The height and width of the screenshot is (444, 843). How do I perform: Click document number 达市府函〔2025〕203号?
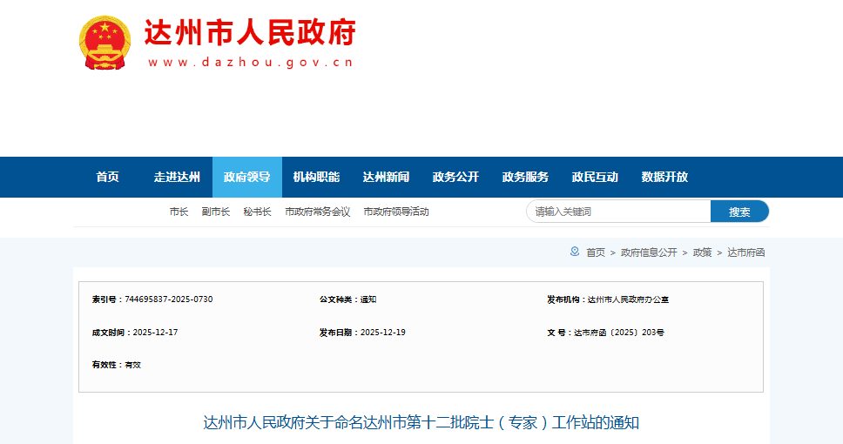619,333
